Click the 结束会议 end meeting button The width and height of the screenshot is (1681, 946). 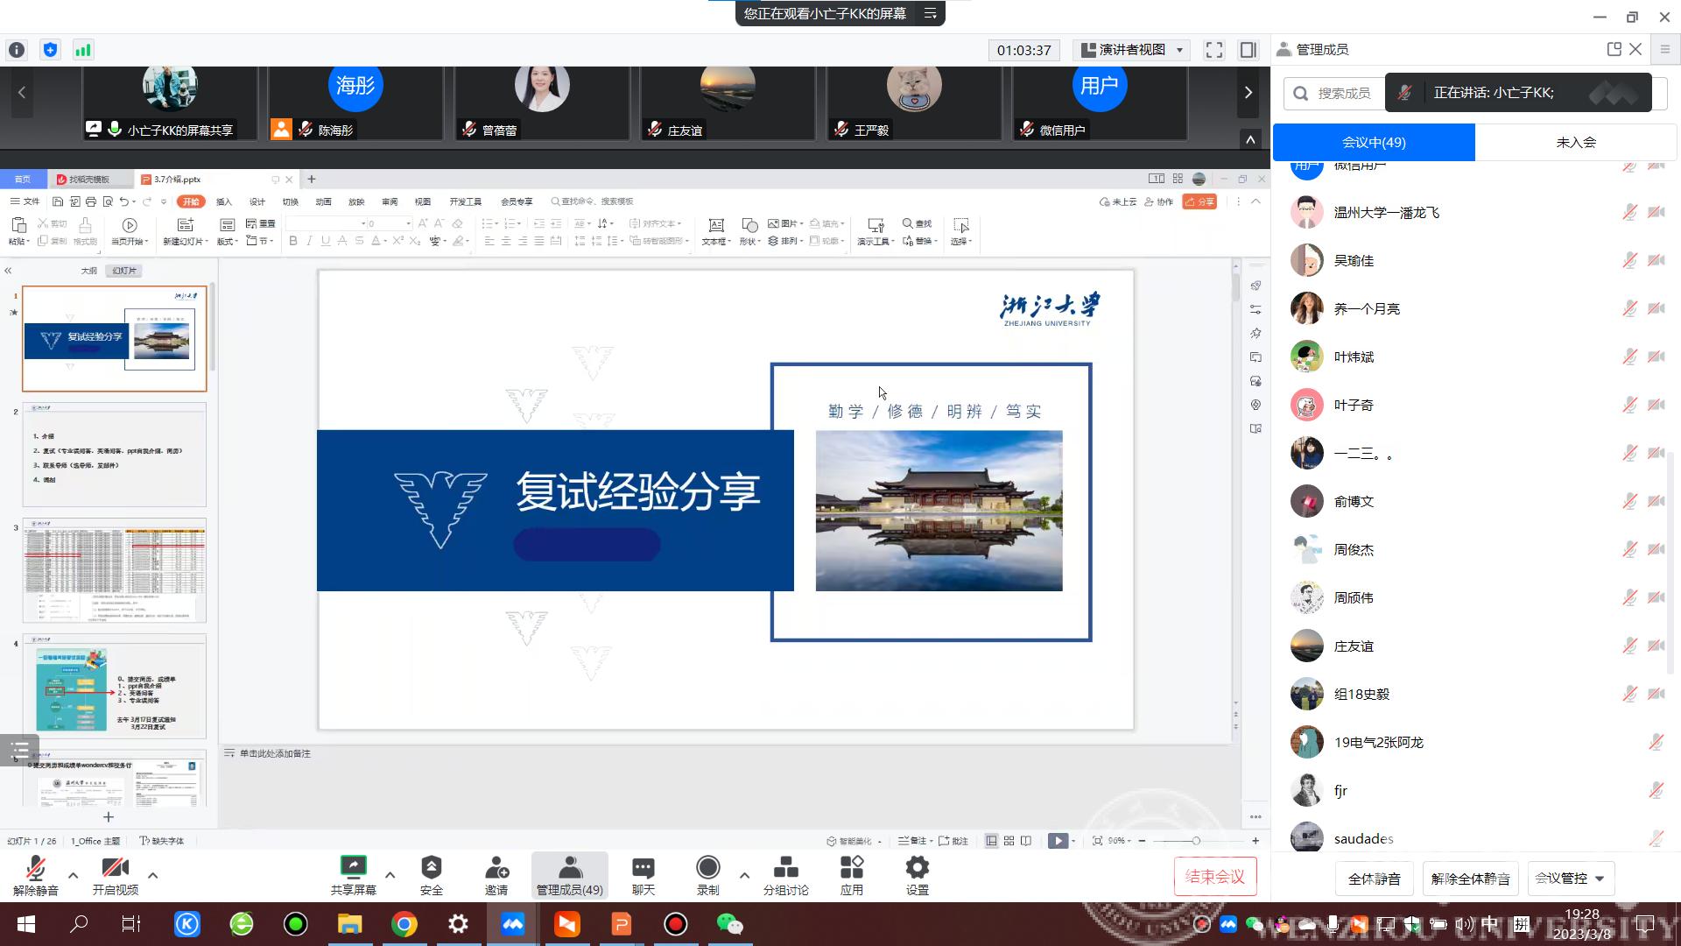pyautogui.click(x=1214, y=876)
